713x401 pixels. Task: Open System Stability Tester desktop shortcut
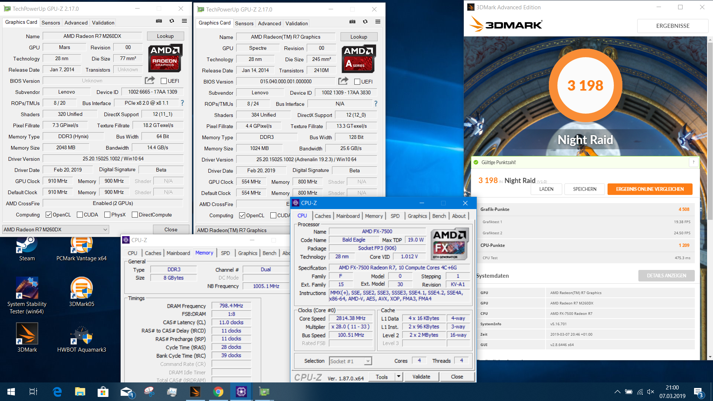(x=27, y=296)
